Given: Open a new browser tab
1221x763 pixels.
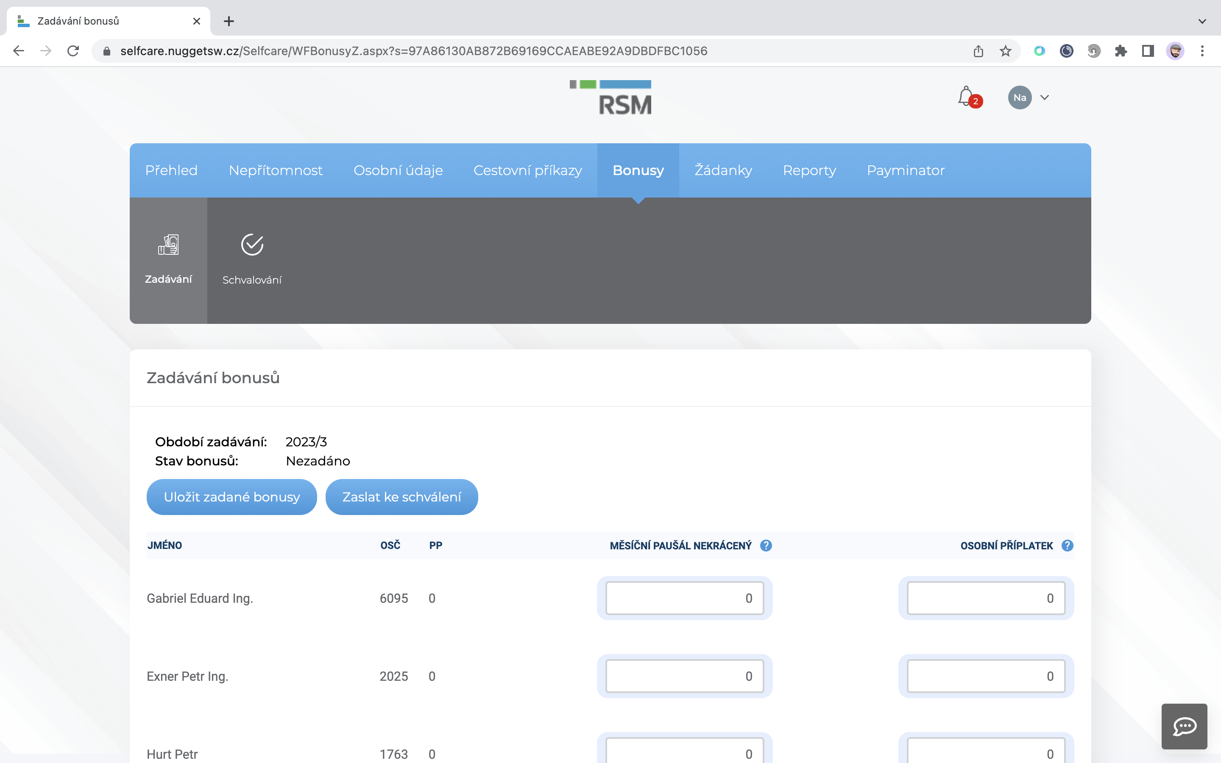Looking at the screenshot, I should click(x=229, y=21).
